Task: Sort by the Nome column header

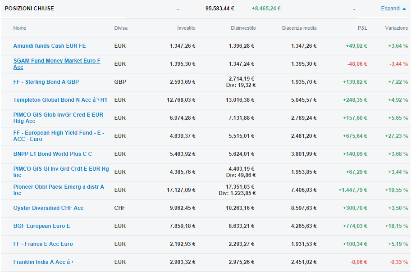Action: pos(20,28)
